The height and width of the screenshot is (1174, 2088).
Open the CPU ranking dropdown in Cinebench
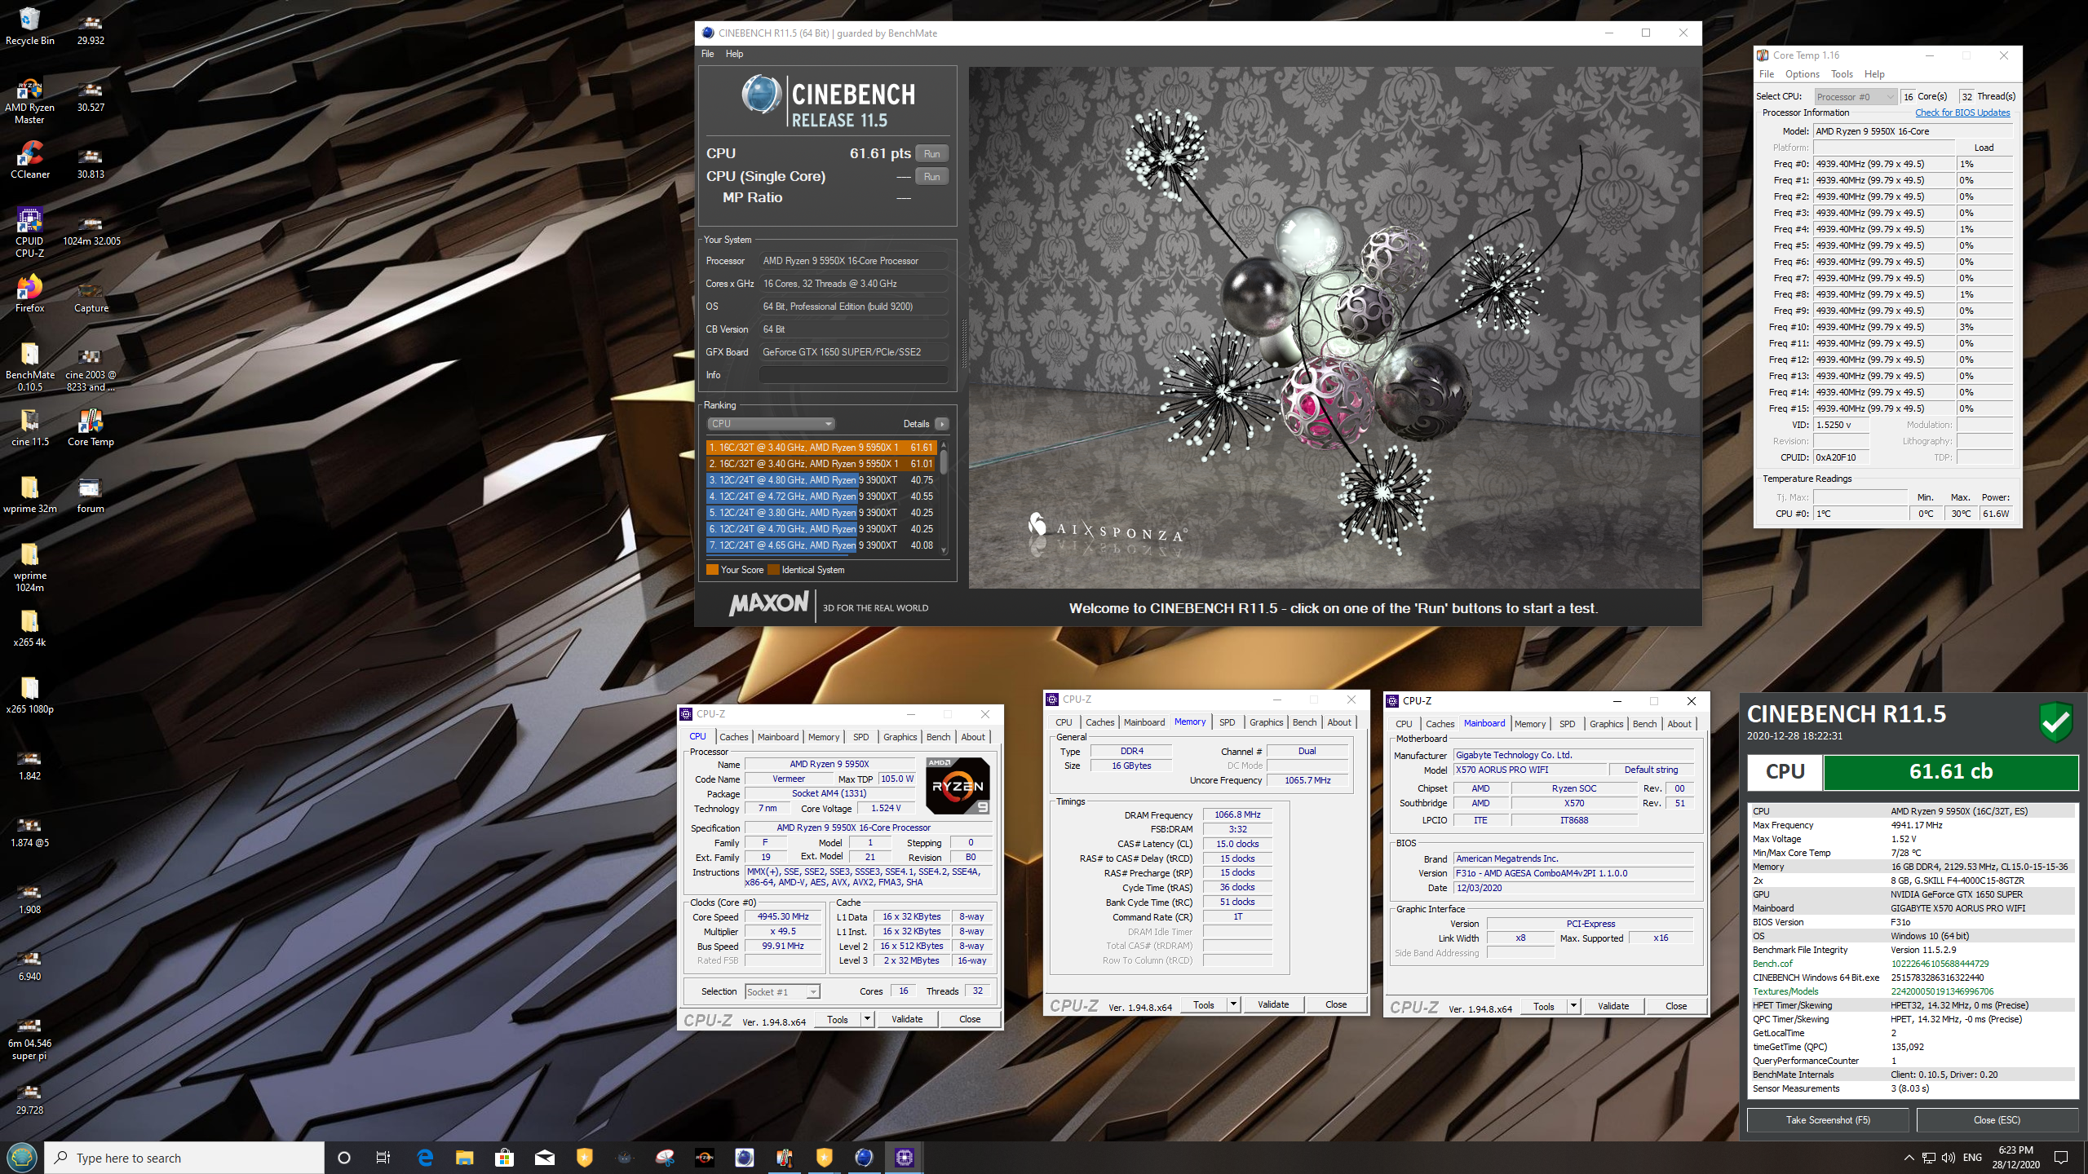771,424
